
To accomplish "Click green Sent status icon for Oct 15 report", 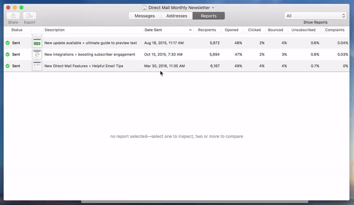I will 7,54.
